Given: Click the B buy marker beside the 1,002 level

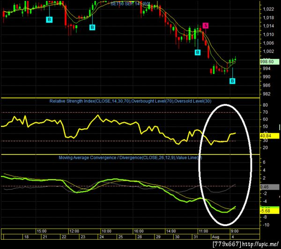Looking at the screenshot, I should click(x=198, y=52).
